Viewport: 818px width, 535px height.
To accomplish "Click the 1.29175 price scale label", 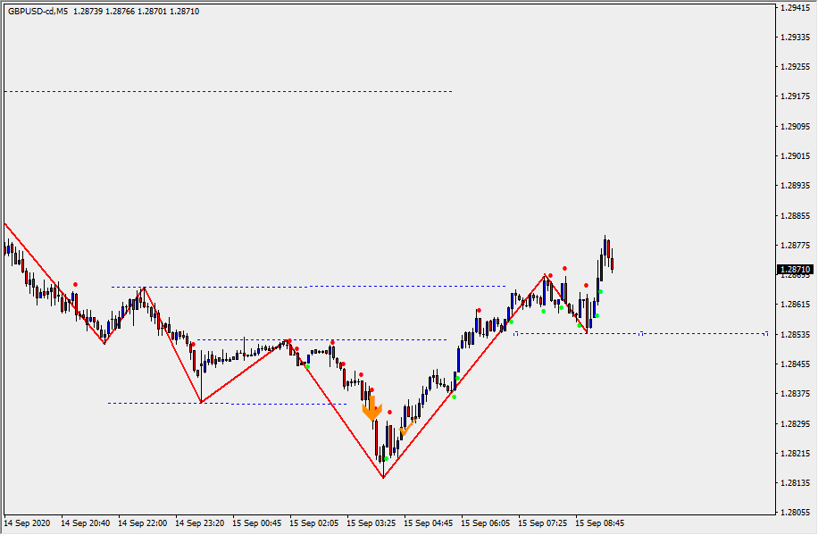I will (x=794, y=96).
